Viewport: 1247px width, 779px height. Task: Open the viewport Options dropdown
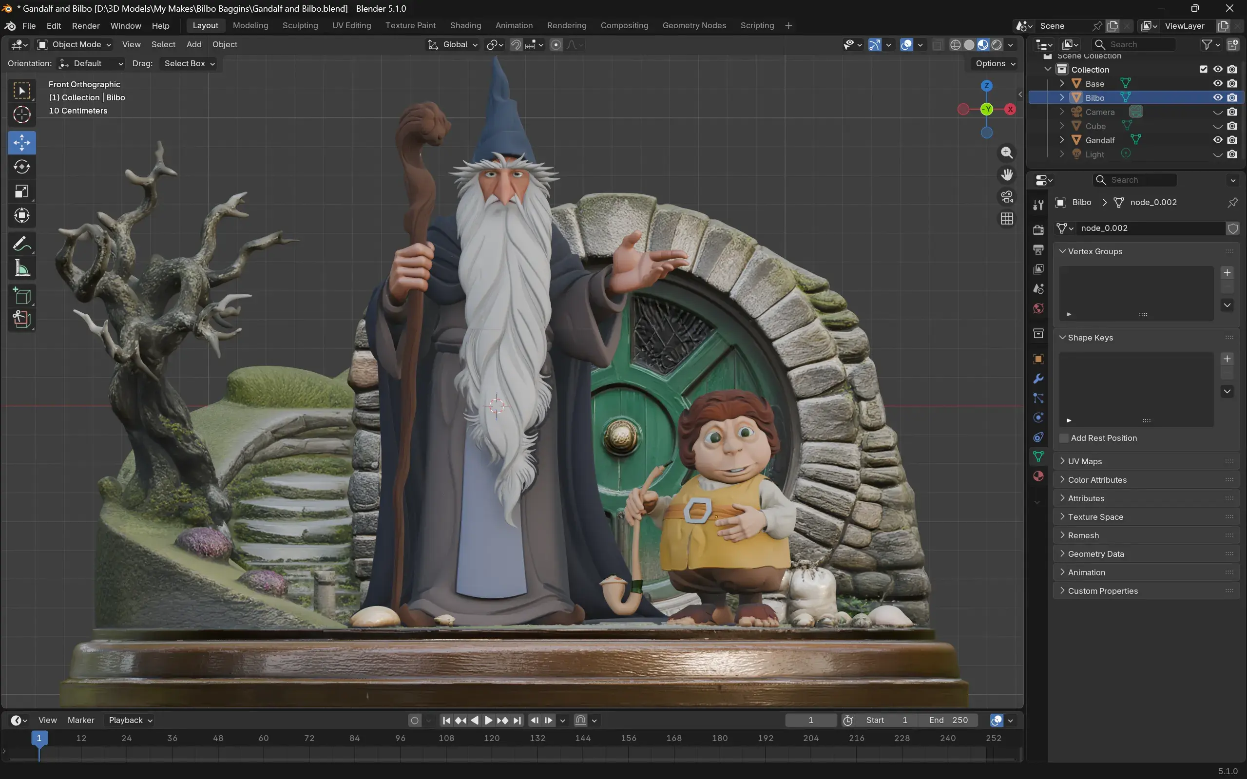995,63
